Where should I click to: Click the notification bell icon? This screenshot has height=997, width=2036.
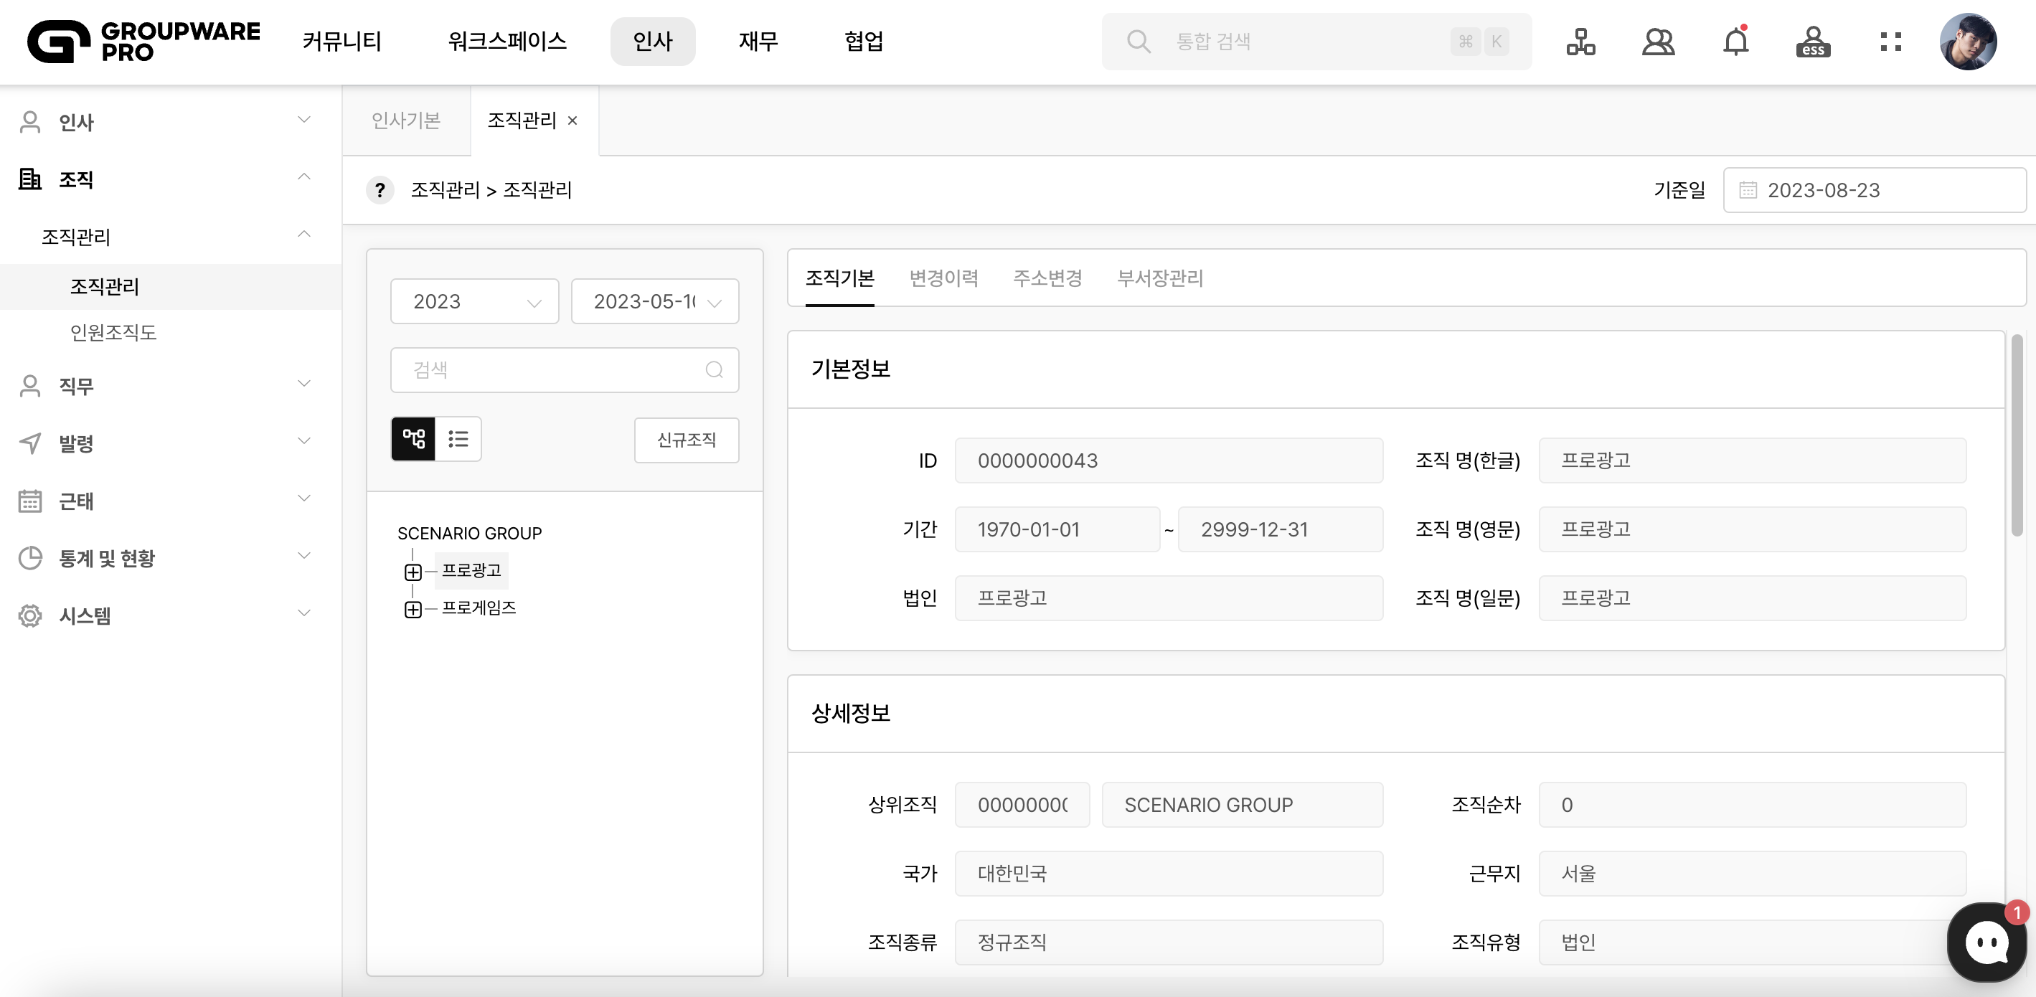[1735, 42]
